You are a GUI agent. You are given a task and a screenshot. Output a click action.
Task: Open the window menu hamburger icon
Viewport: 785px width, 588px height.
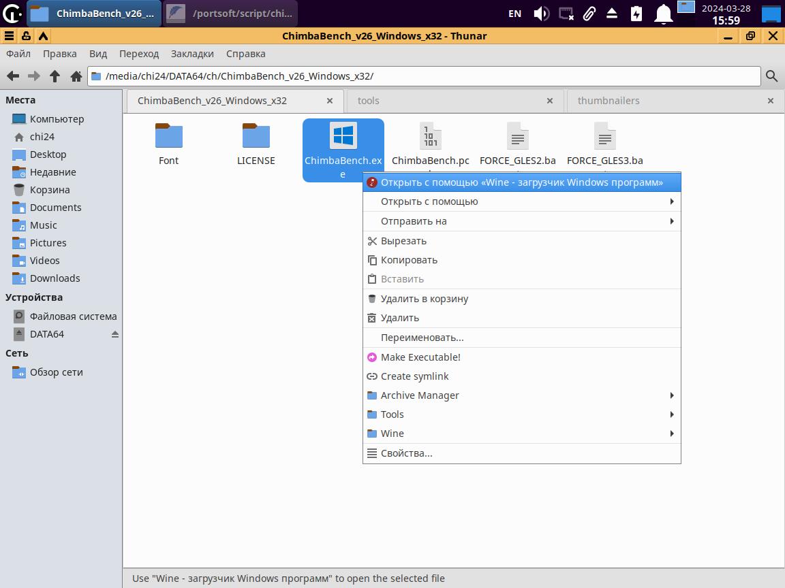[x=9, y=36]
